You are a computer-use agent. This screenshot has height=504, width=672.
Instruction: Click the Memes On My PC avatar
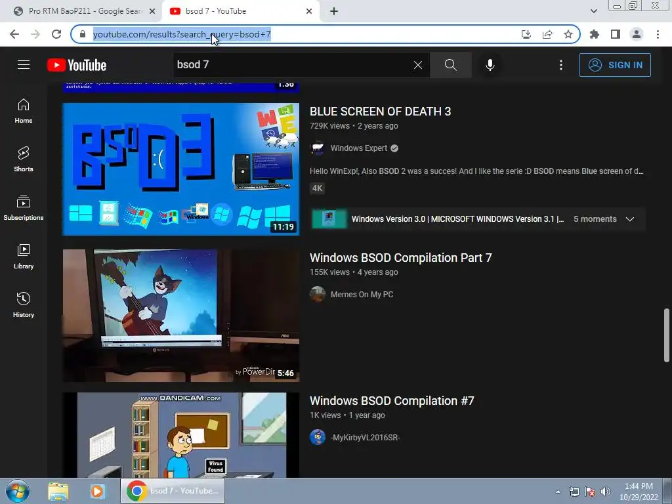click(318, 295)
